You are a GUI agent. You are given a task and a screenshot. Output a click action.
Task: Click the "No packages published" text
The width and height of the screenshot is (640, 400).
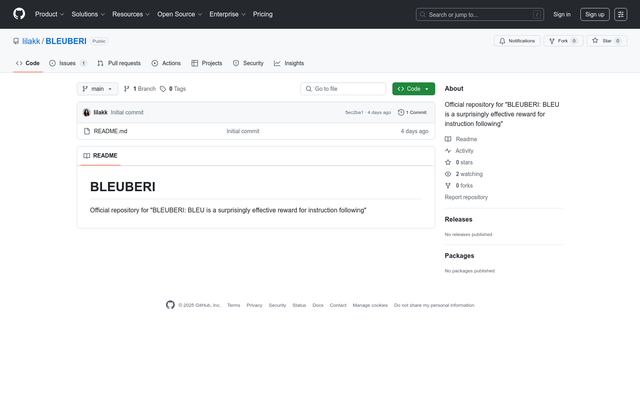[x=470, y=271]
